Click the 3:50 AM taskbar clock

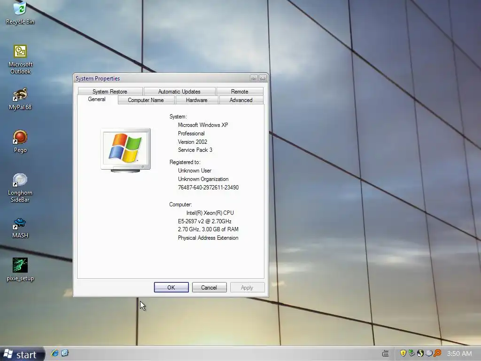coord(459,353)
